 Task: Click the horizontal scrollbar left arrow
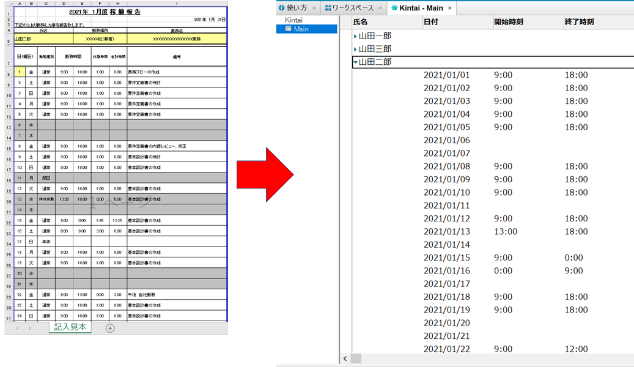(x=345, y=358)
